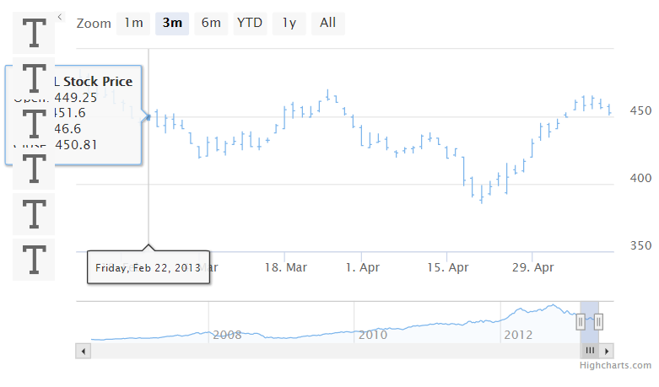Screen dimensions: 659x387
Task: Grab the left navigator range handle
Action: [x=581, y=322]
